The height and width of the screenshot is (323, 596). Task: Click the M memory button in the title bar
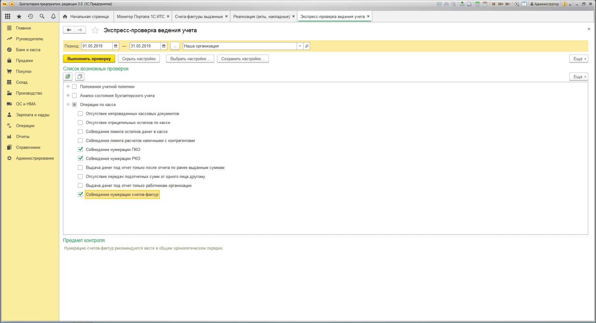click(494, 4)
